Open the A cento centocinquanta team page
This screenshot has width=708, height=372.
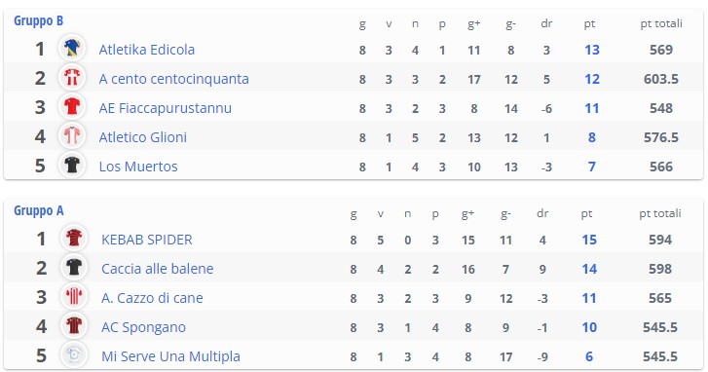[174, 79]
